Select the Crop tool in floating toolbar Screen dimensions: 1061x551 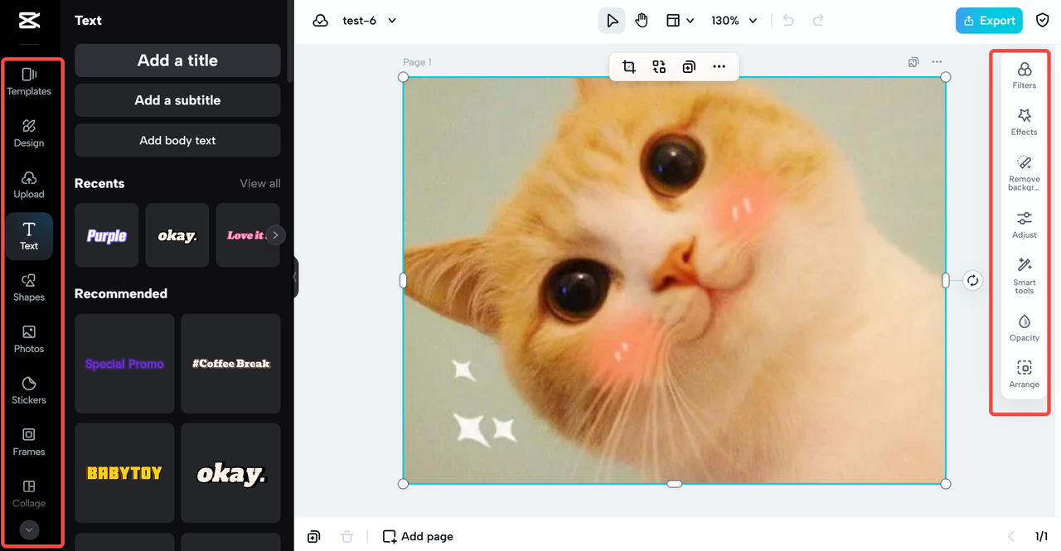629,67
